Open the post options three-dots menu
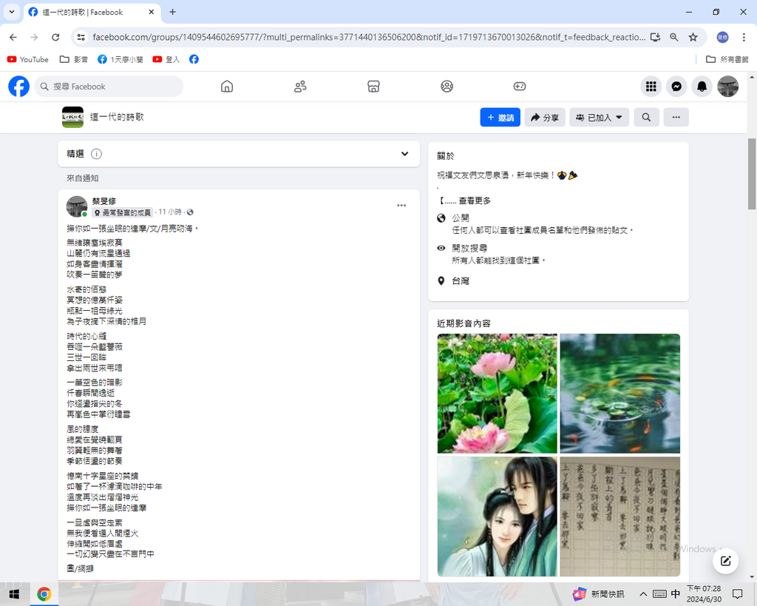The width and height of the screenshot is (757, 606). click(401, 206)
